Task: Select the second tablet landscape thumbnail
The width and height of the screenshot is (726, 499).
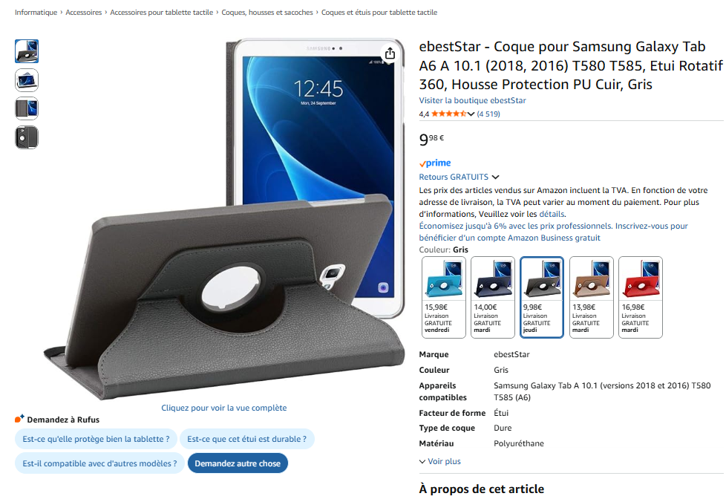Action: coord(27,80)
